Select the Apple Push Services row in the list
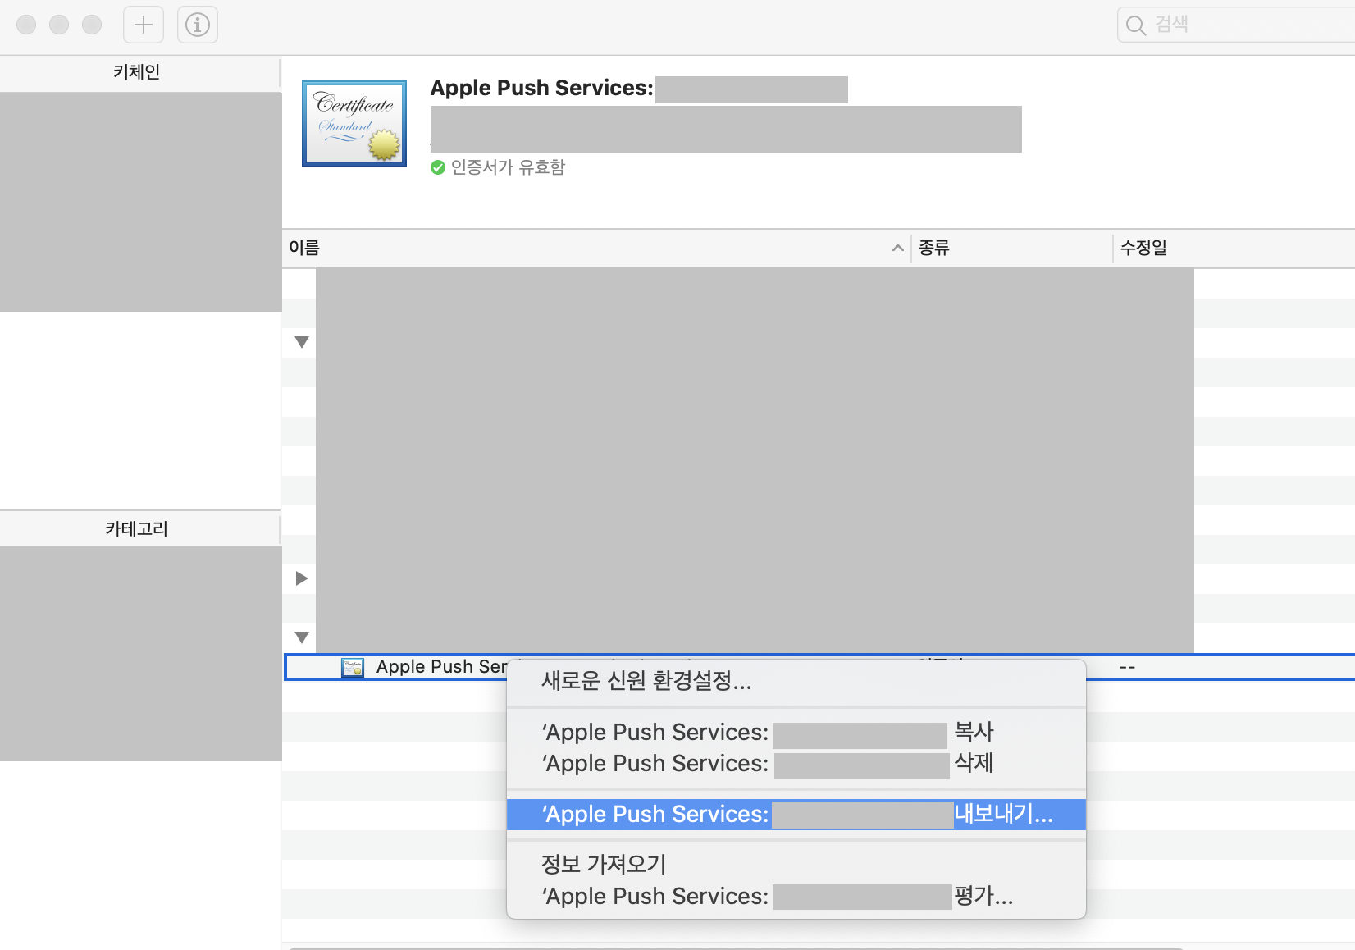Screen dimensions: 1355x950 click(x=819, y=667)
